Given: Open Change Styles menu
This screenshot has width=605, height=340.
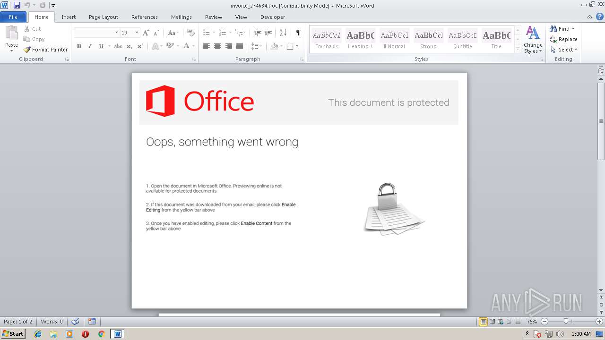Looking at the screenshot, I should (x=533, y=40).
